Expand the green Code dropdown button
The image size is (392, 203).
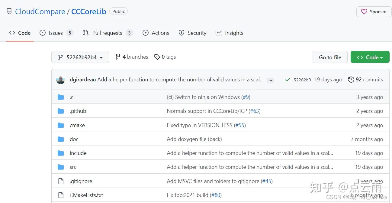(x=370, y=57)
